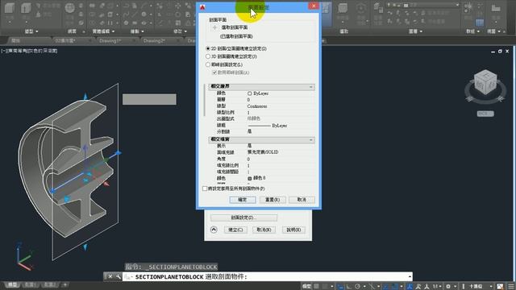Click the ByLayer lineweight value
This screenshot has width=516, height=290.
point(267,126)
